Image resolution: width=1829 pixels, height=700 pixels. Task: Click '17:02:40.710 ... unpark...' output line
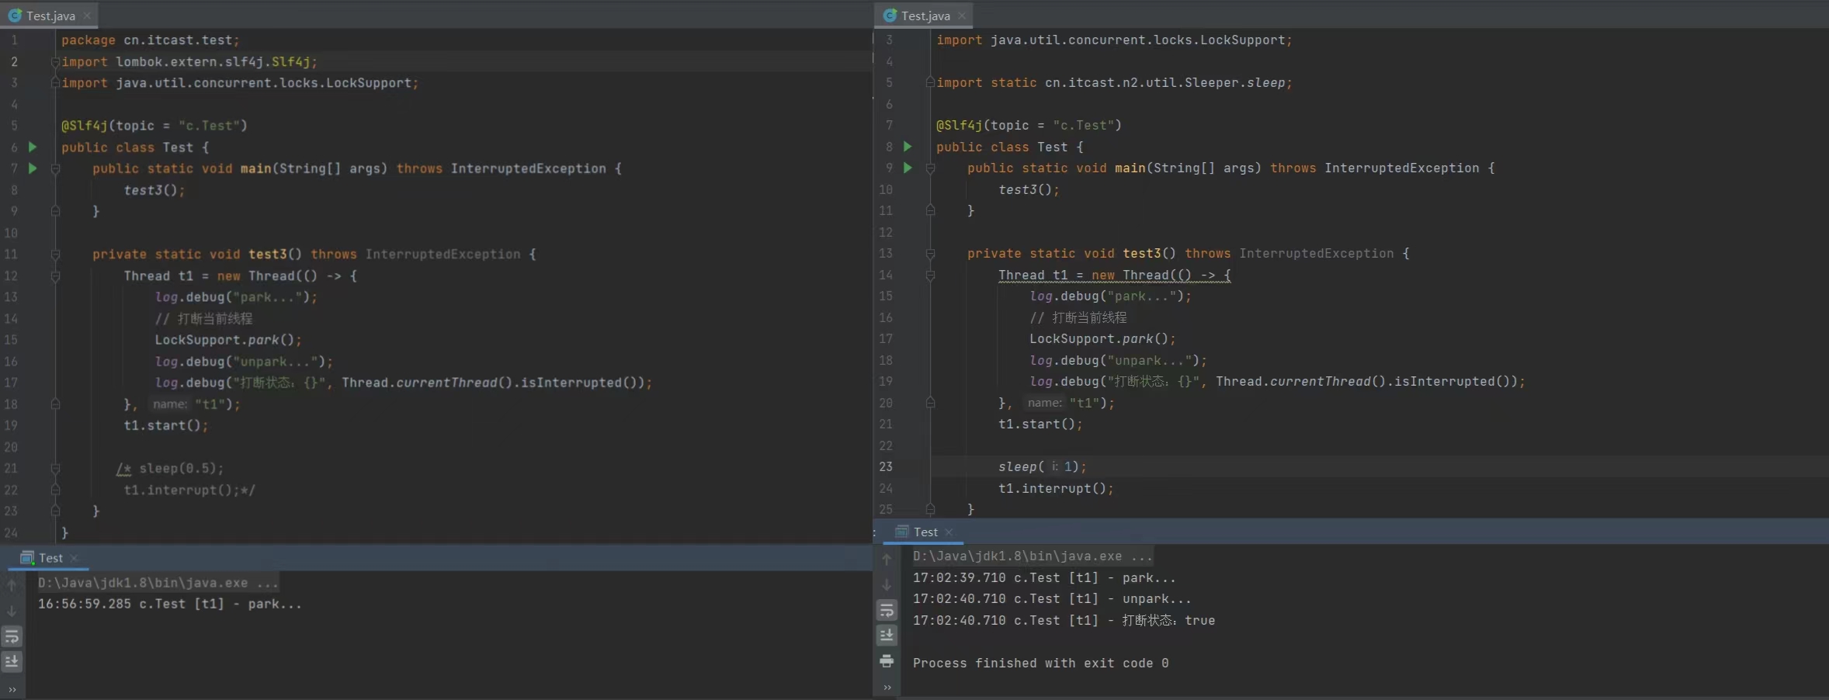tap(1052, 599)
